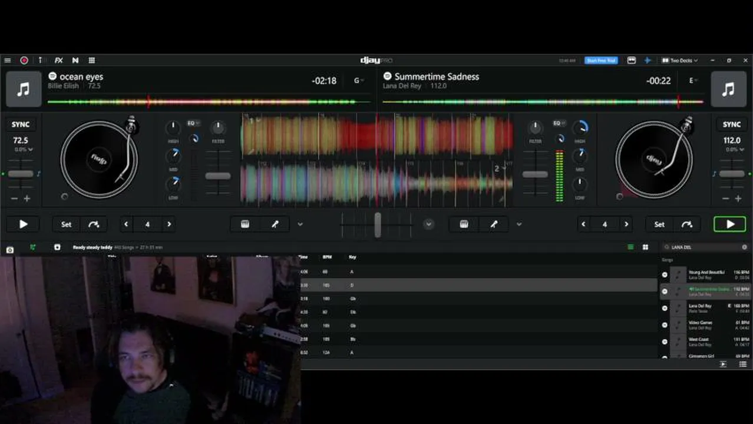Jump to cue with left deck arrow icon
Screen dimensions: 753x424
pyautogui.click(x=94, y=224)
